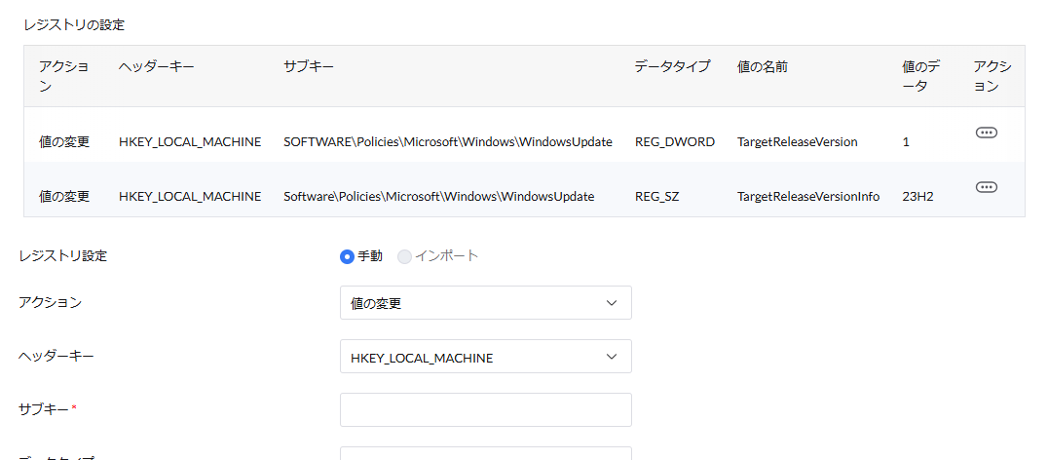Click the 値のデータ column header
This screenshot has width=1048, height=460.
point(921,76)
